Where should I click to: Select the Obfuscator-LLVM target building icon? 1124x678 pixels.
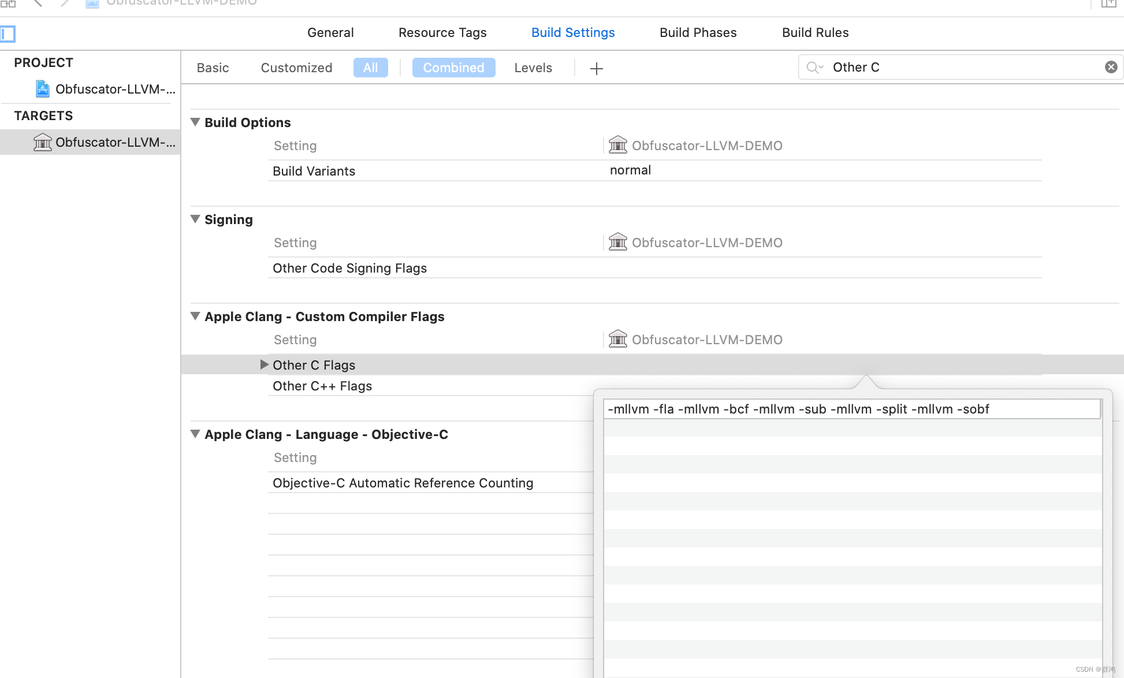pos(43,142)
